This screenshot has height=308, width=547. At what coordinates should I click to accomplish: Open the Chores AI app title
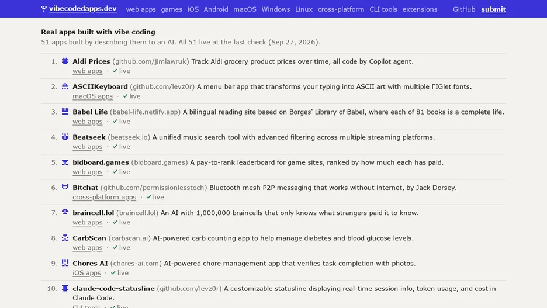click(91, 264)
